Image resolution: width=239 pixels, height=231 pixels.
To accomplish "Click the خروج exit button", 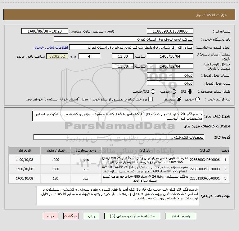I will coord(51,216).
